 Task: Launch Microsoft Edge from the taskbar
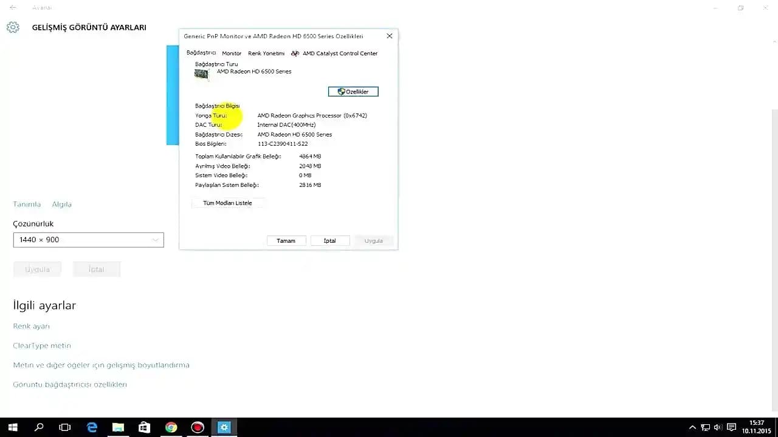click(91, 427)
